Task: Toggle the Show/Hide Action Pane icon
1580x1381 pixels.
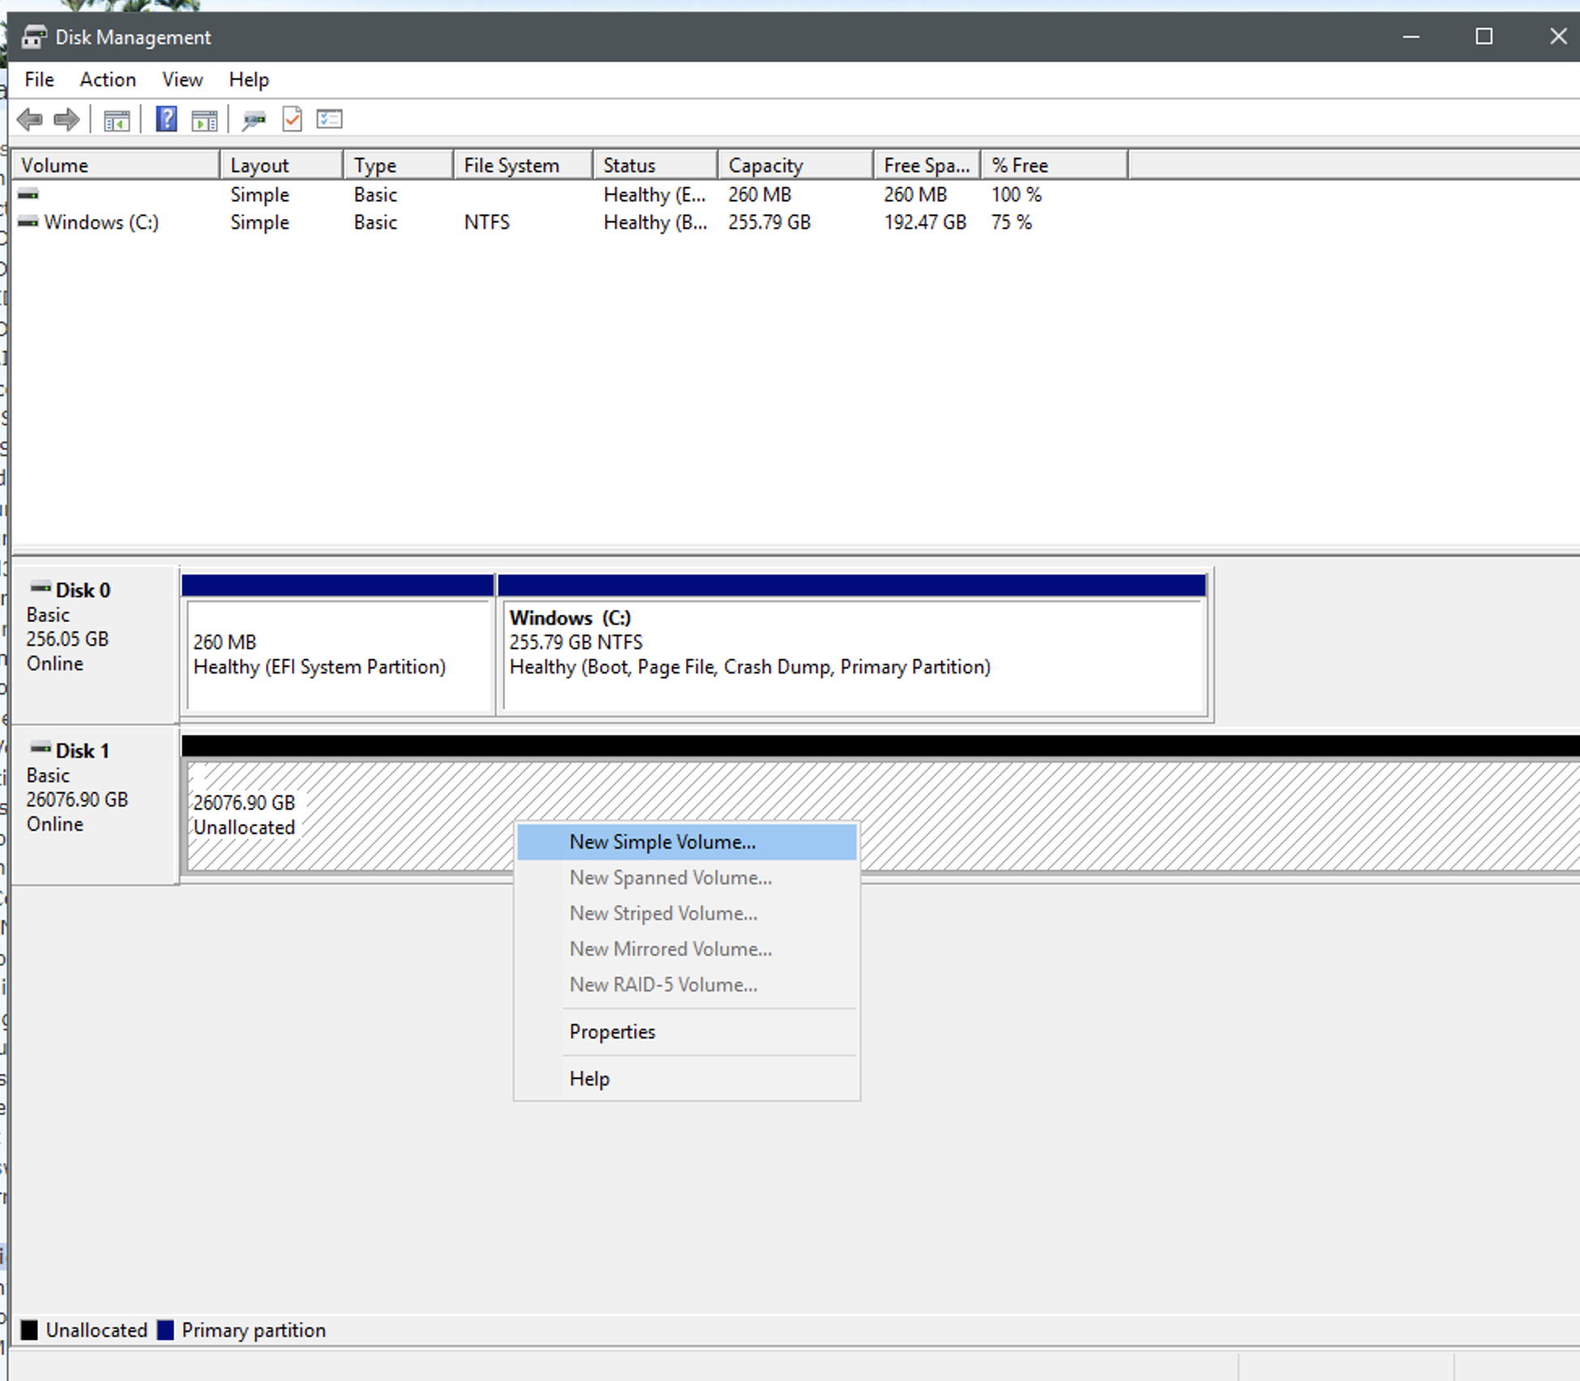Action: point(204,120)
